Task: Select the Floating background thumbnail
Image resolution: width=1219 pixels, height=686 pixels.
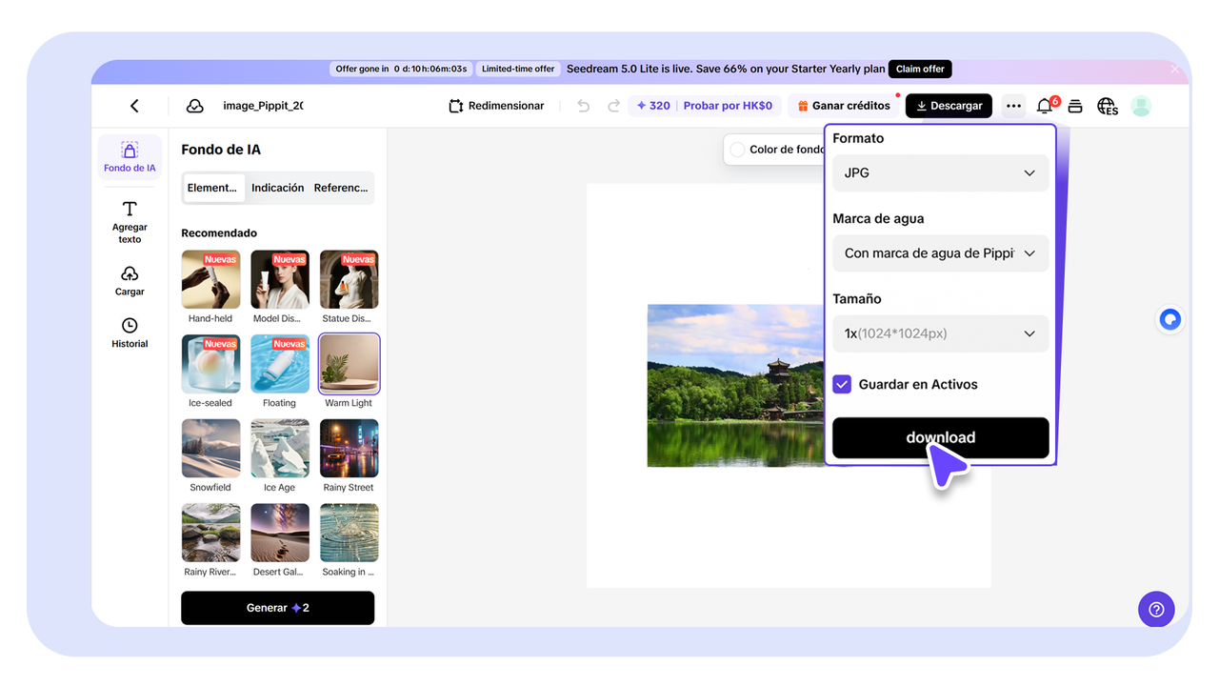Action: pyautogui.click(x=280, y=364)
